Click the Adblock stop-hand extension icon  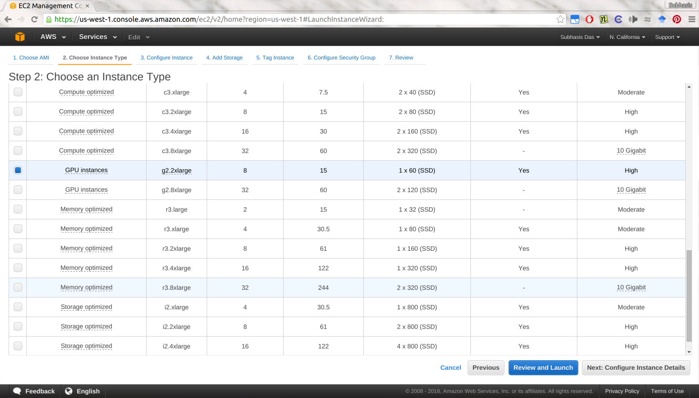tap(589, 19)
